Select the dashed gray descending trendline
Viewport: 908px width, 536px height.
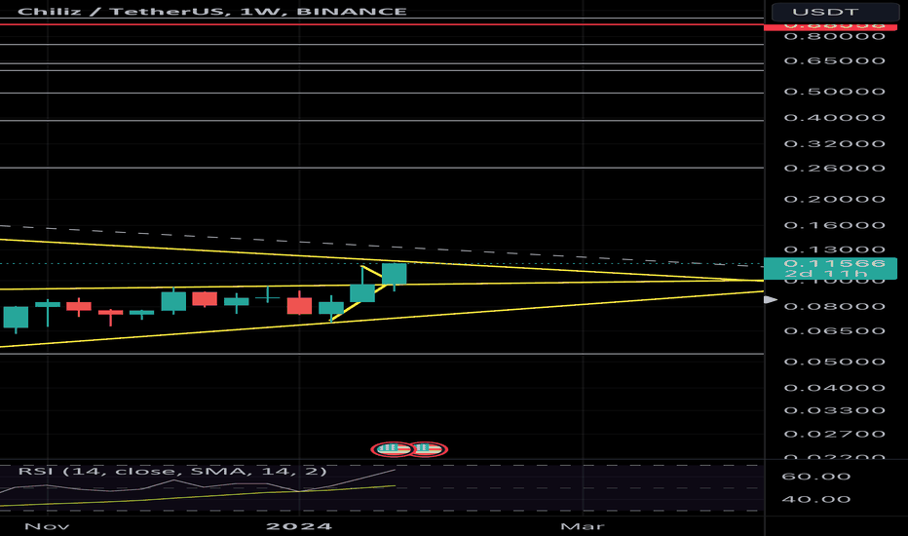pyautogui.click(x=382, y=247)
